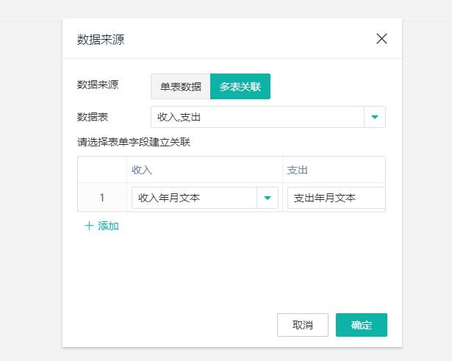The image size is (452, 361).
Task: Cancel with the 取消 button
Action: tap(303, 325)
